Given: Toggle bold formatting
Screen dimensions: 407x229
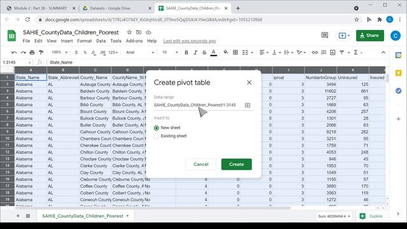Looking at the screenshot, I should point(186,52).
